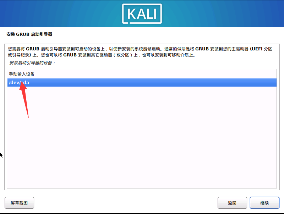Click the bold UEFI text in description

click(x=256, y=49)
